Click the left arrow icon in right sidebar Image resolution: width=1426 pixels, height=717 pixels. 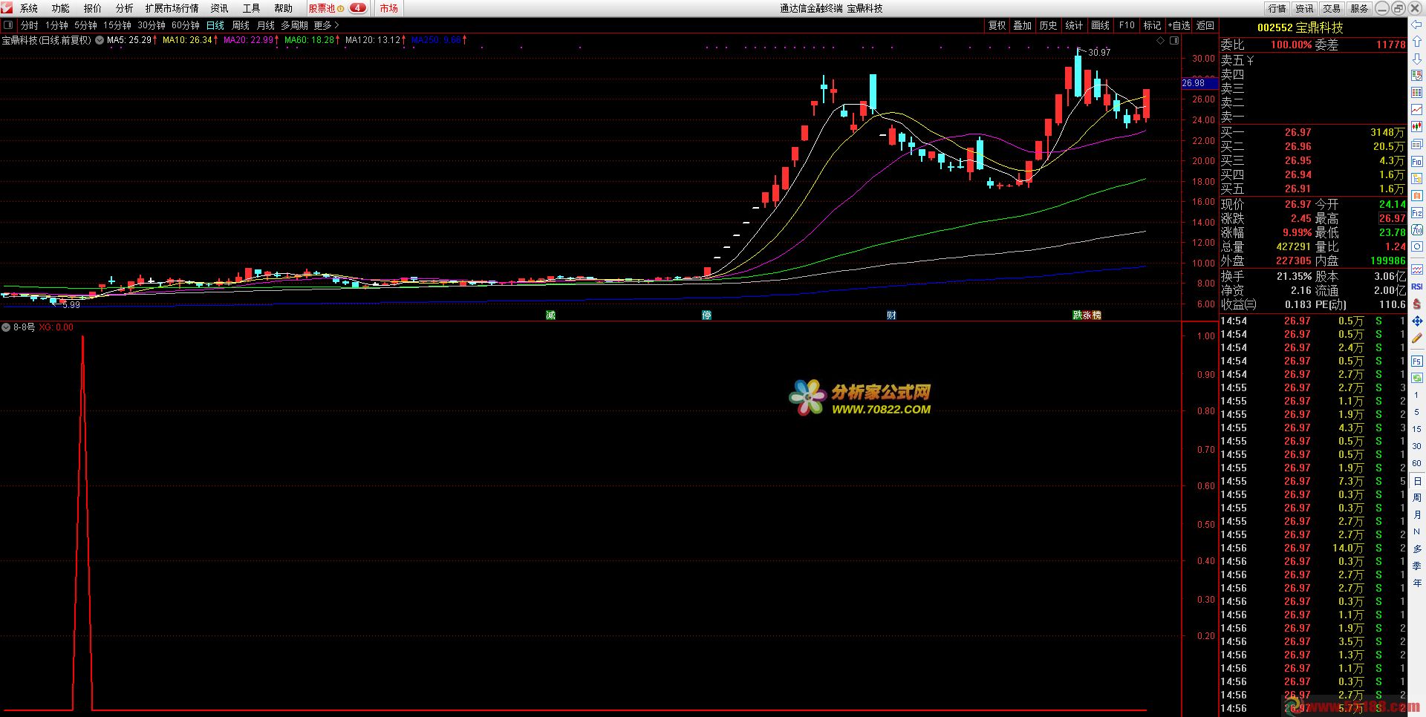pyautogui.click(x=1416, y=24)
